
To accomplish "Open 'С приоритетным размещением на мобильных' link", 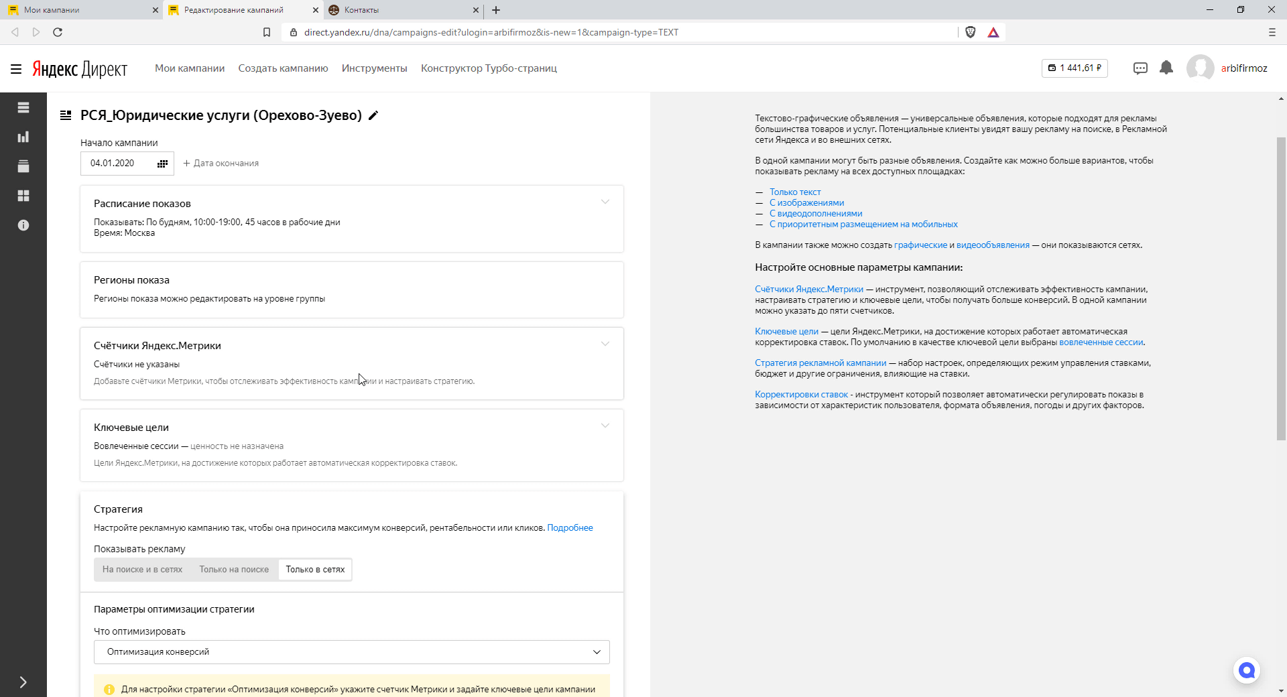I will [x=863, y=225].
